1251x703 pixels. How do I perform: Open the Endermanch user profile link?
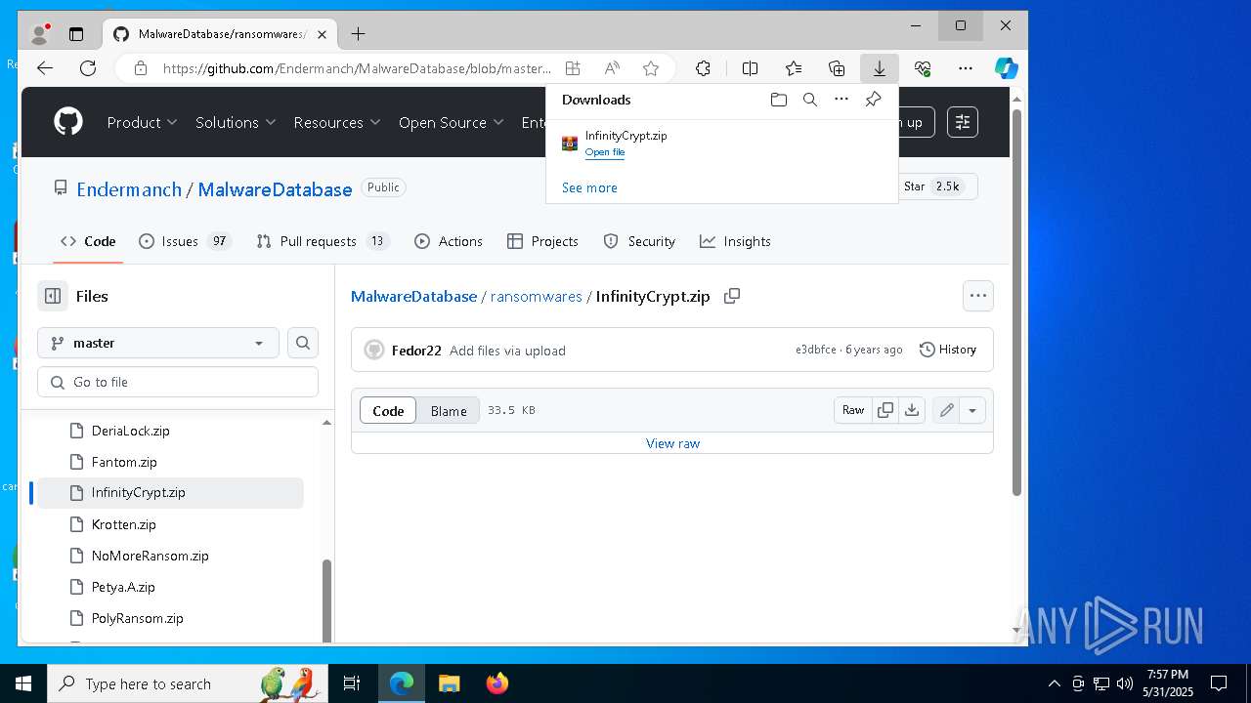[x=129, y=189]
